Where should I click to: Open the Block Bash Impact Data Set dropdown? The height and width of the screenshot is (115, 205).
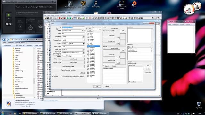(83, 53)
